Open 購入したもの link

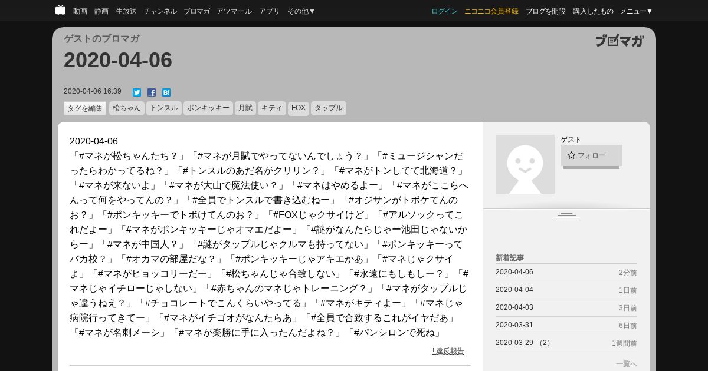[x=593, y=11]
